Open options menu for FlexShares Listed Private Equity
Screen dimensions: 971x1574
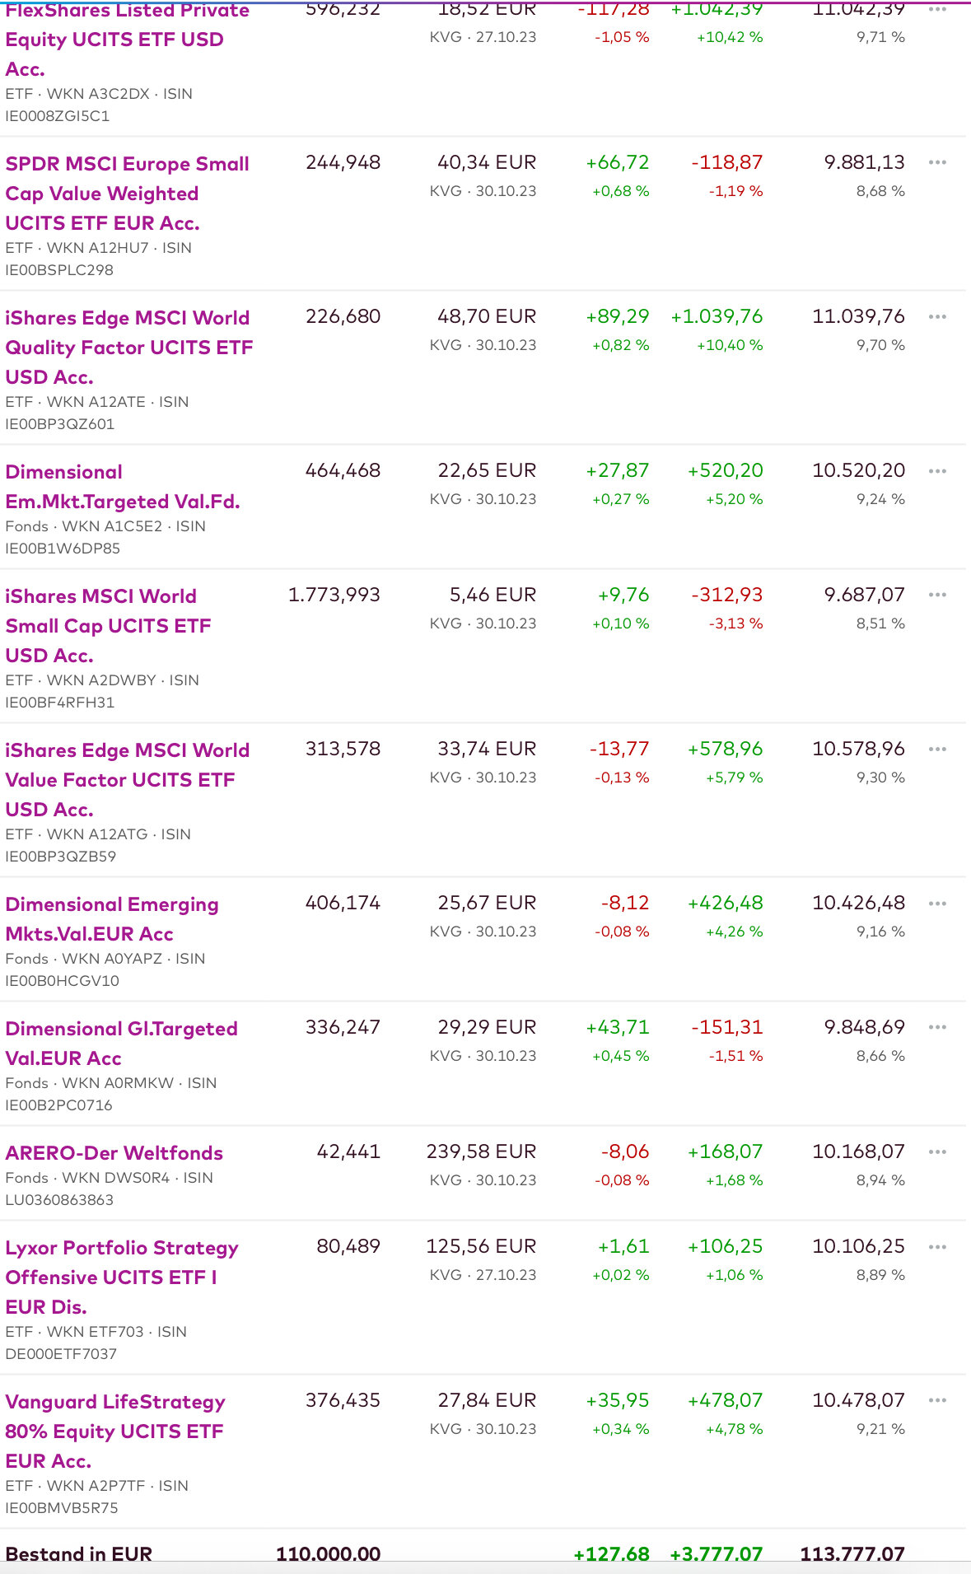pyautogui.click(x=936, y=10)
